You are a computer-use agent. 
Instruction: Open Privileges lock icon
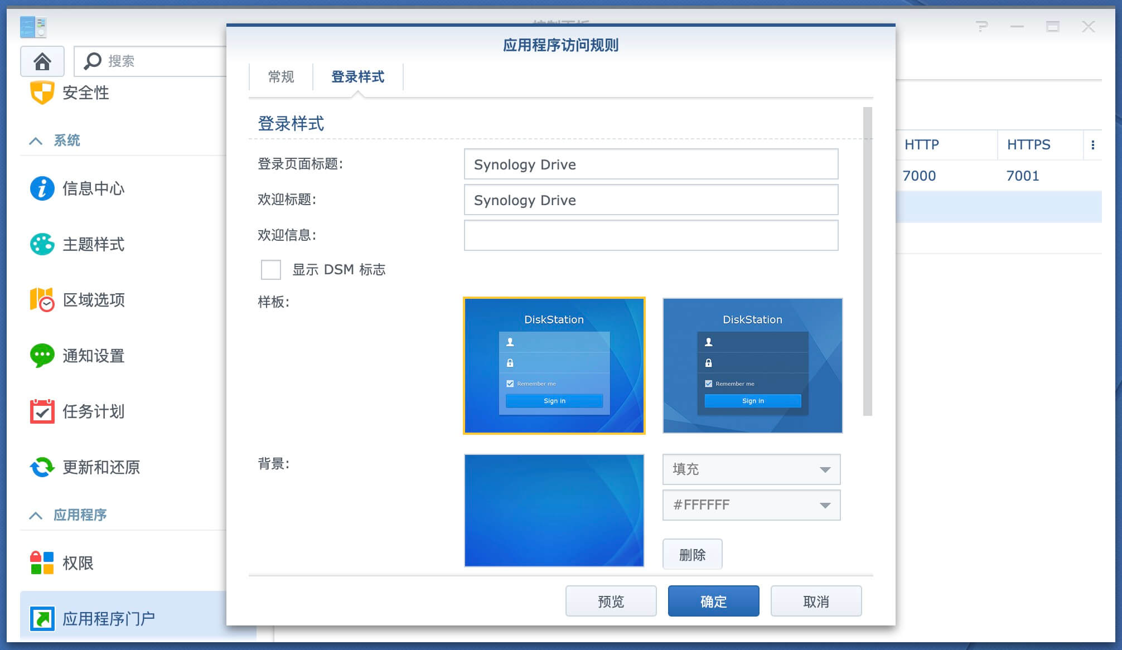point(42,563)
